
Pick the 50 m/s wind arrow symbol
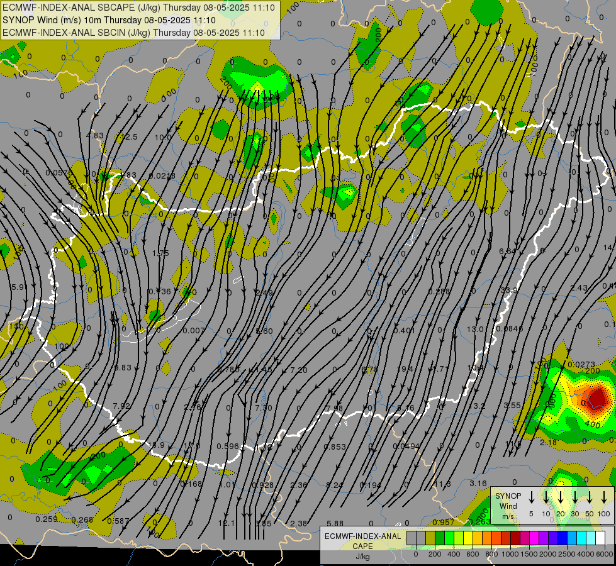590,497
